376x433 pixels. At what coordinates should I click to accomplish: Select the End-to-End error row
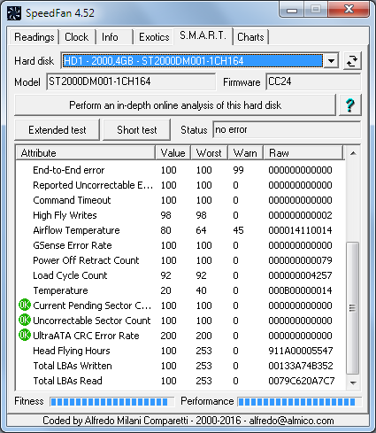(180, 170)
